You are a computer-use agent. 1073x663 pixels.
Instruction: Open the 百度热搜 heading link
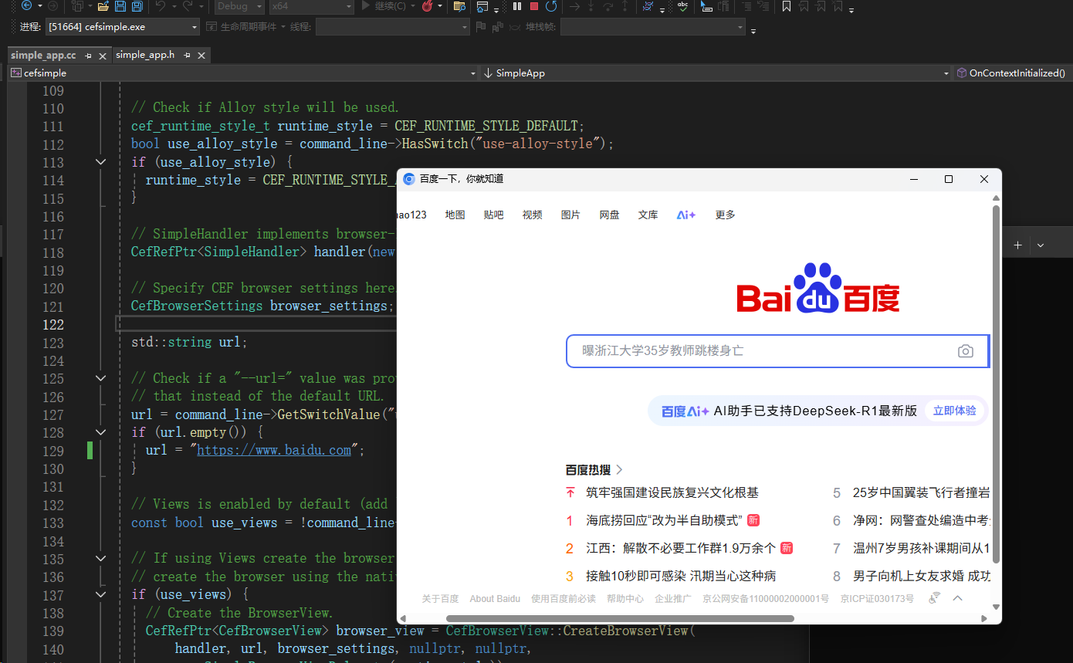click(594, 469)
